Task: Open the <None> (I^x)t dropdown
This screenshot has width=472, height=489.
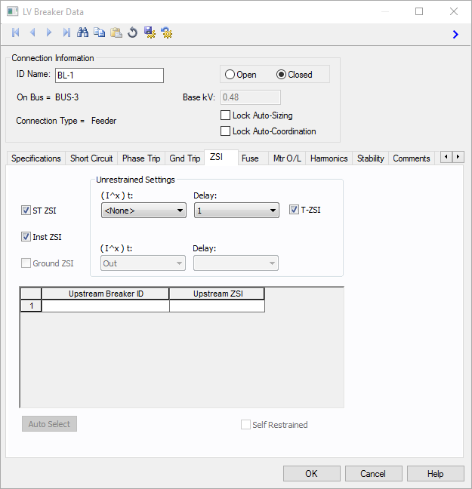Action: [x=143, y=211]
